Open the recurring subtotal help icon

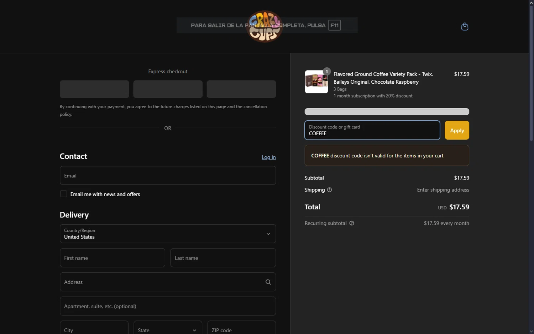coord(352,223)
